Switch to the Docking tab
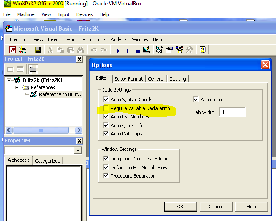This screenshot has width=276, height=221. tap(178, 79)
